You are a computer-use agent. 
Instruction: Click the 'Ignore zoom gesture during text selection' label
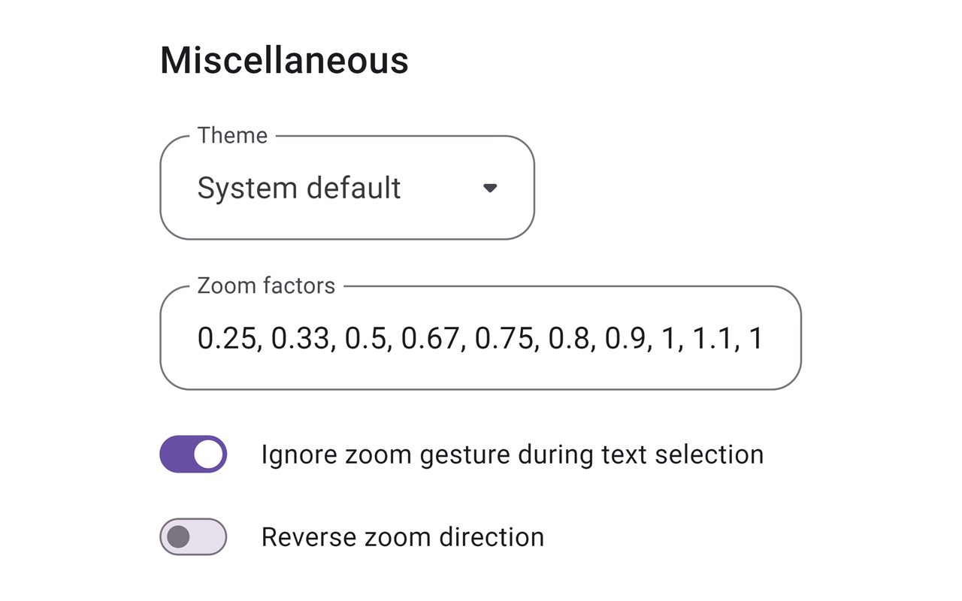click(512, 455)
